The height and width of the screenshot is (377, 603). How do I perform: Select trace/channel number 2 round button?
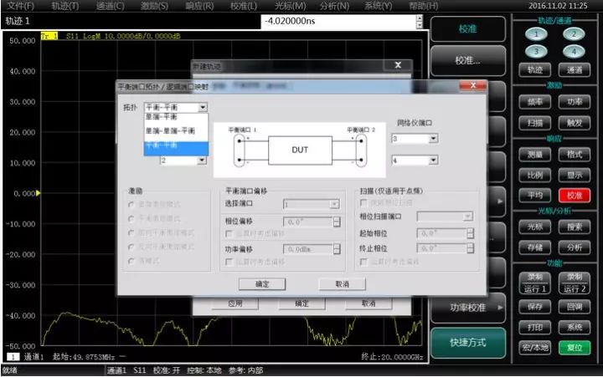click(x=574, y=34)
